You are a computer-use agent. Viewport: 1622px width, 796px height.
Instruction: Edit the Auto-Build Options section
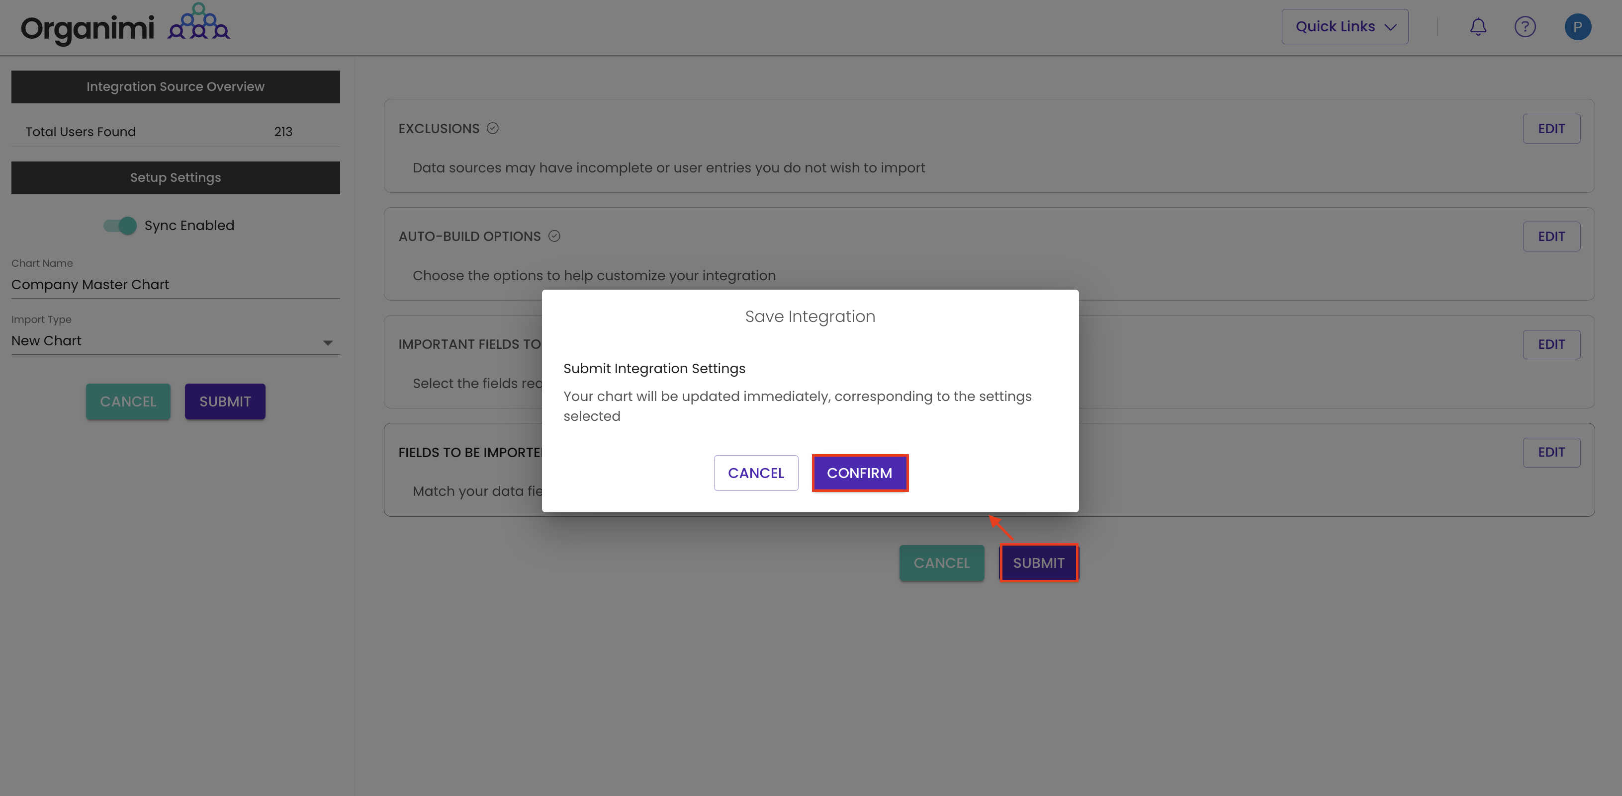[1551, 237]
